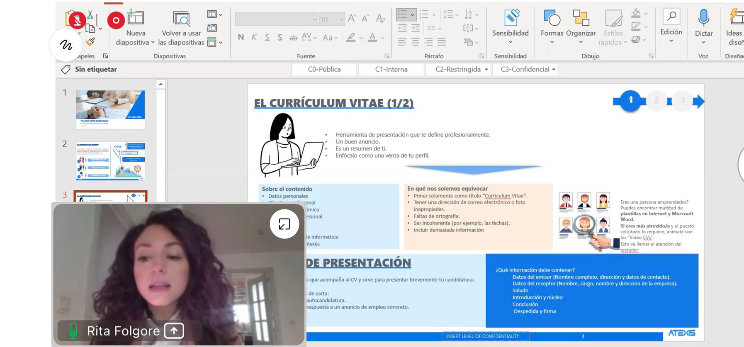Viewport: 744px width, 347px height.
Task: Toggle italic (K) formatting
Action: pyautogui.click(x=254, y=37)
